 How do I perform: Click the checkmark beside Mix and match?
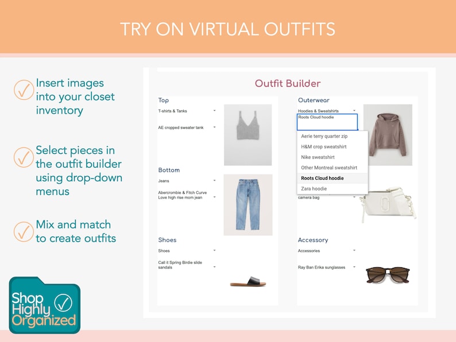(x=24, y=232)
